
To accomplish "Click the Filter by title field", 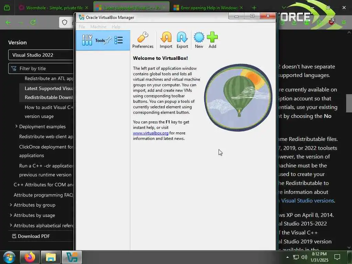I will (x=41, y=68).
